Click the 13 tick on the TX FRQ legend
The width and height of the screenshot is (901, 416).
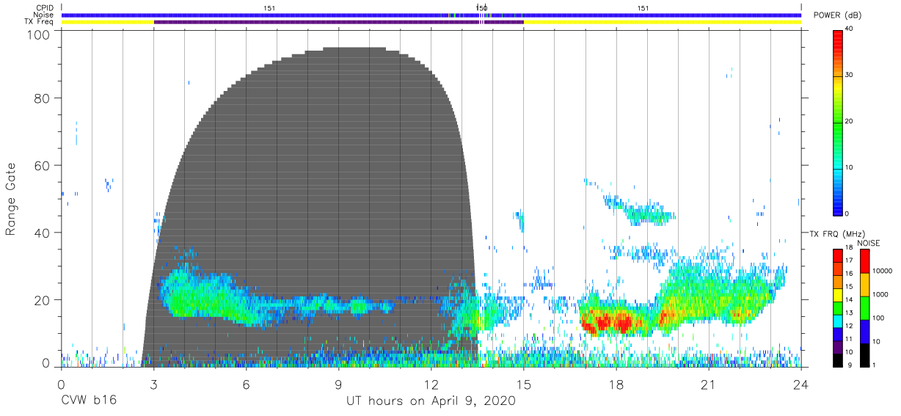point(849,313)
